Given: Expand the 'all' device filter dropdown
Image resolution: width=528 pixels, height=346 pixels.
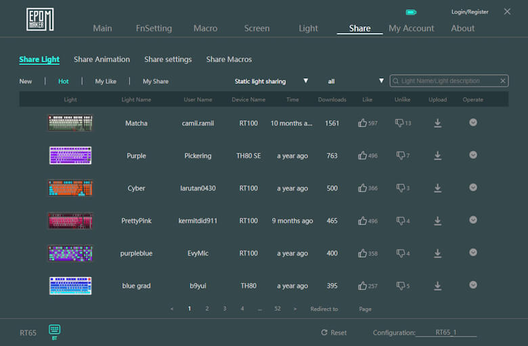Looking at the screenshot, I should pos(355,81).
